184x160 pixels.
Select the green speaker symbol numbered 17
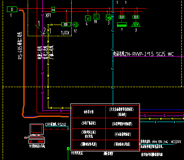[x=76, y=25]
